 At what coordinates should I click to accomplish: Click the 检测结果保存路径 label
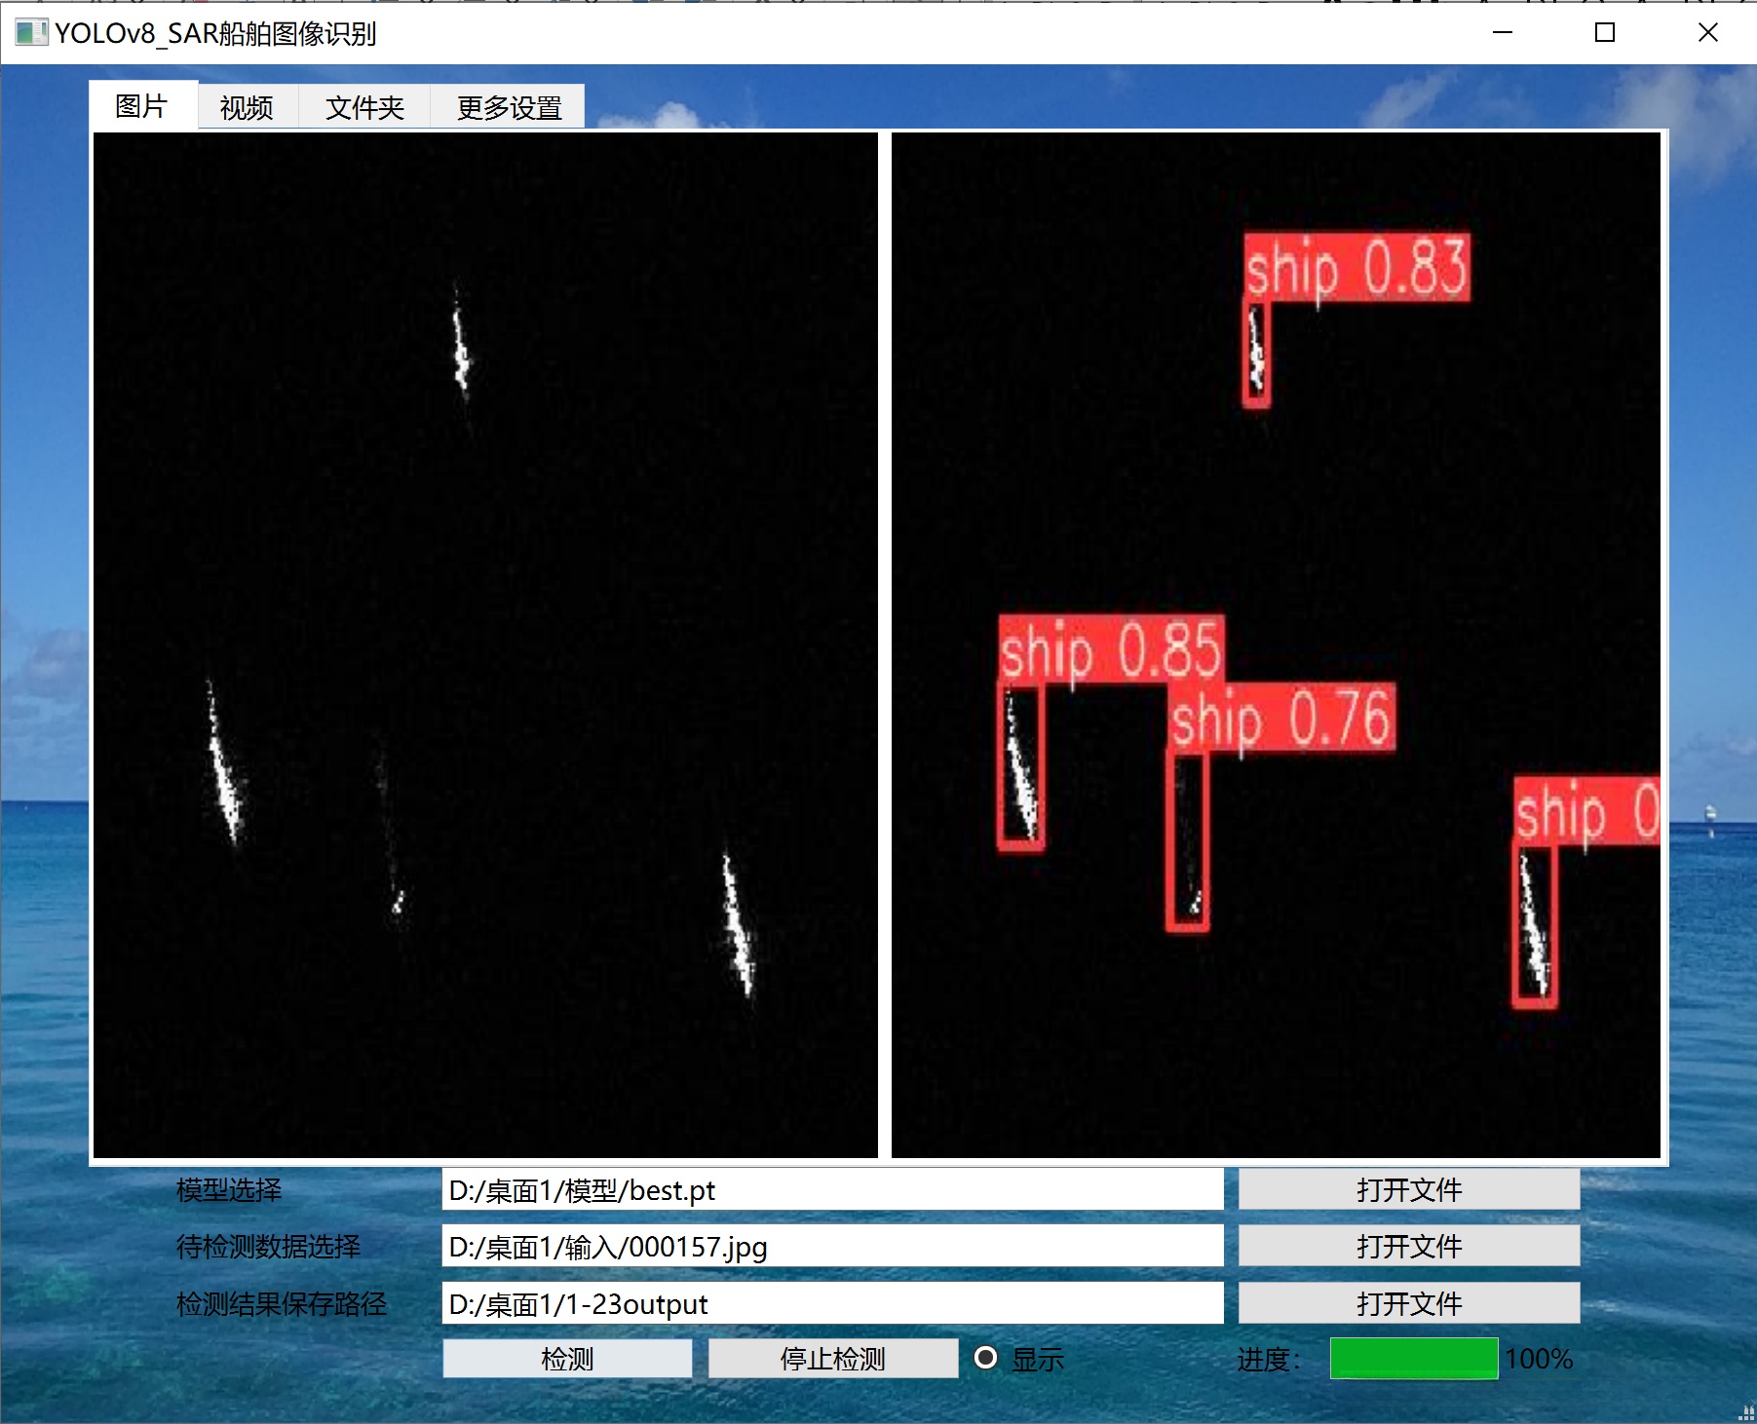point(282,1303)
